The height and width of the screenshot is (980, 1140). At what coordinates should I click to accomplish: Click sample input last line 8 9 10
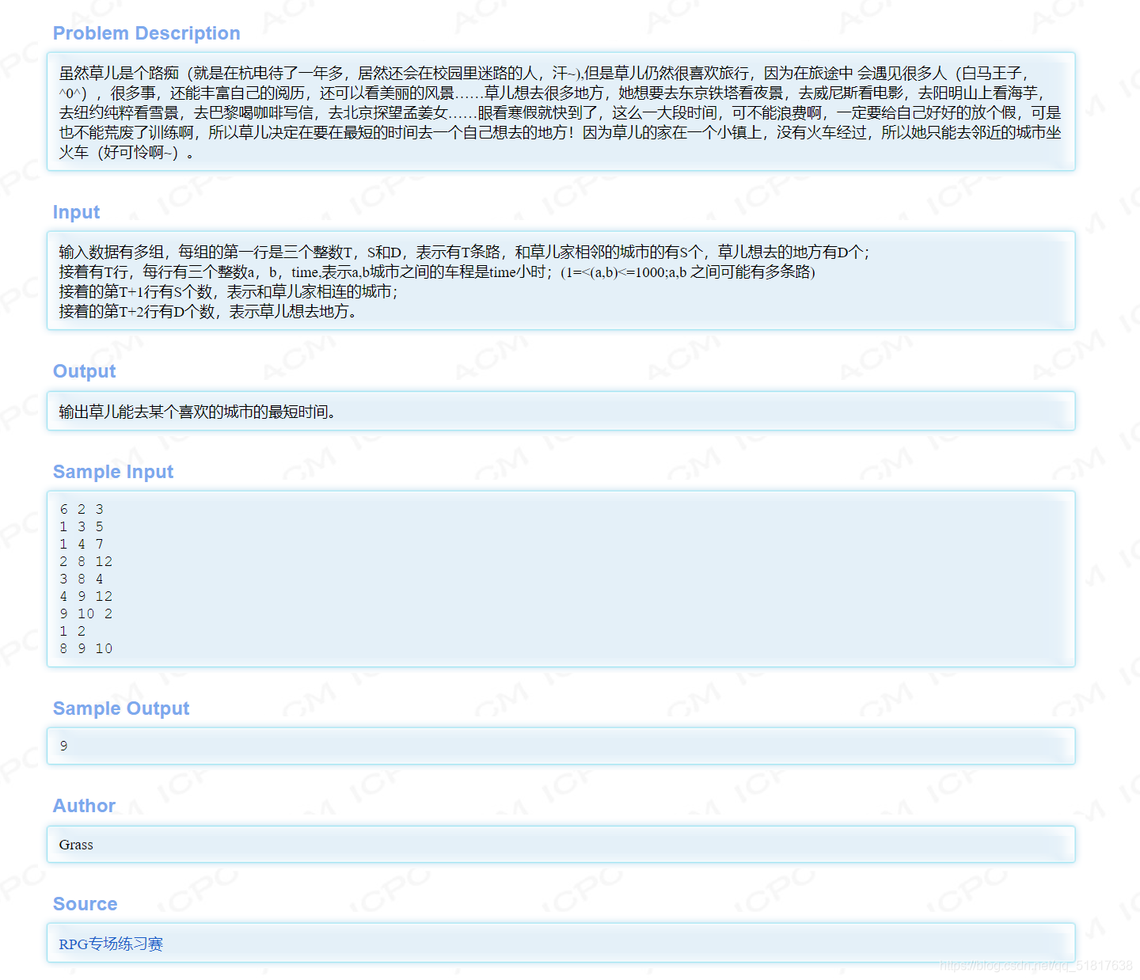click(x=86, y=648)
